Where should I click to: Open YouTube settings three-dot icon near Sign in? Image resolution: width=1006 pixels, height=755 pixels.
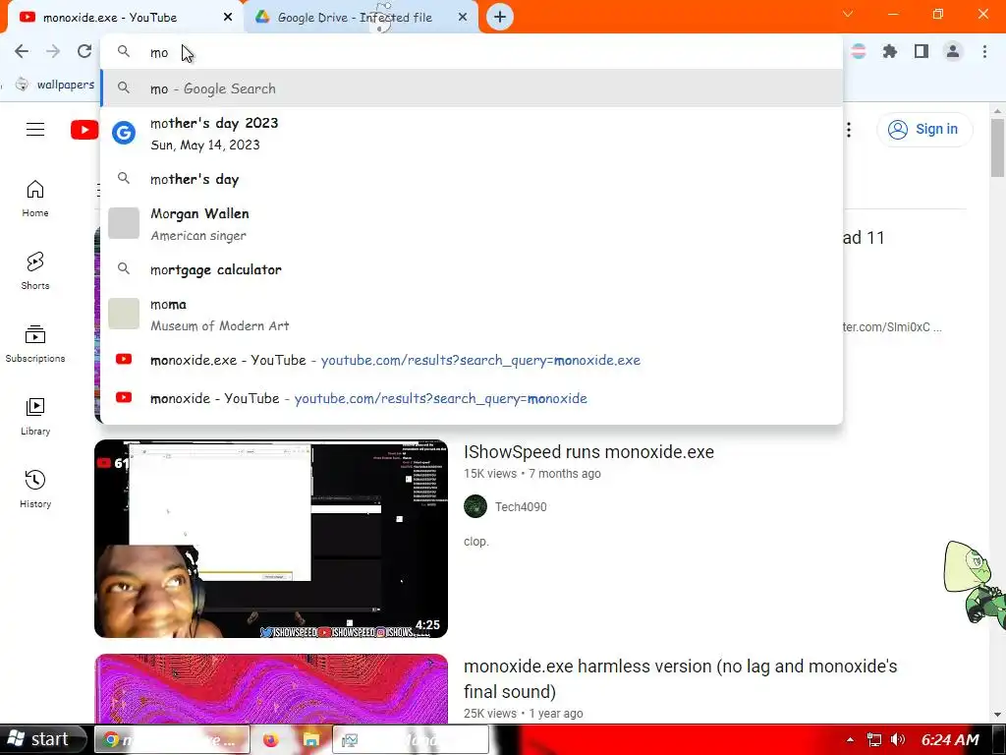coord(849,130)
